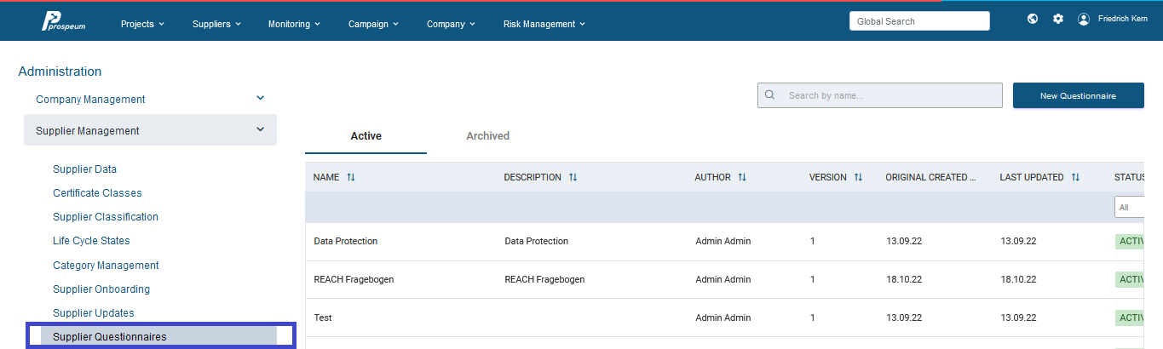Screen dimensions: 1163x349
Task: Sort by VERSION column arrows
Action: click(x=858, y=177)
